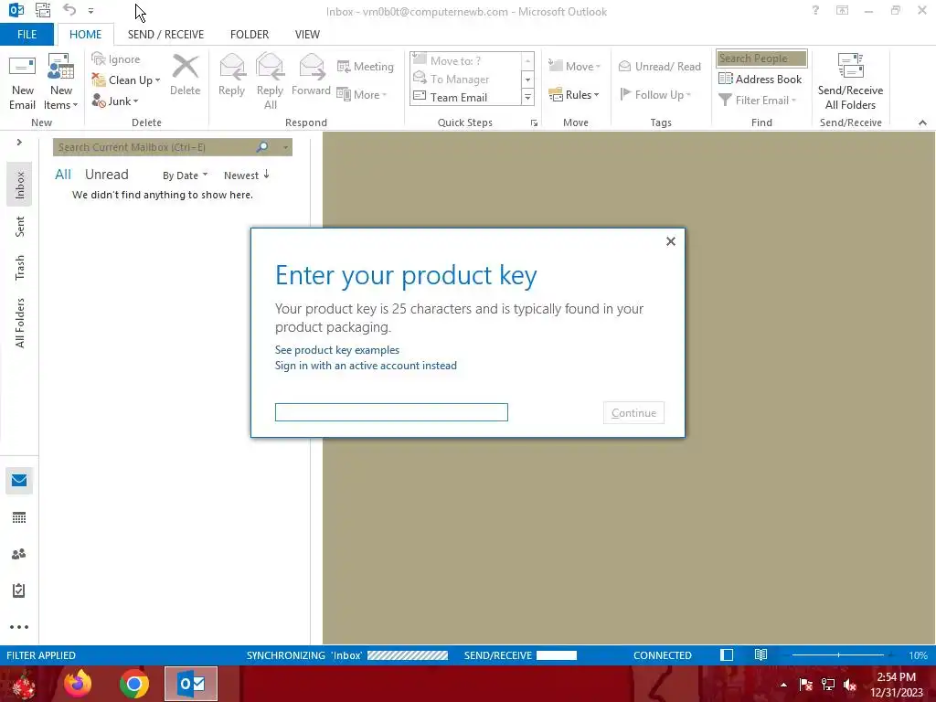The width and height of the screenshot is (936, 702).
Task: Switch to Normal view in status bar
Action: tap(727, 654)
